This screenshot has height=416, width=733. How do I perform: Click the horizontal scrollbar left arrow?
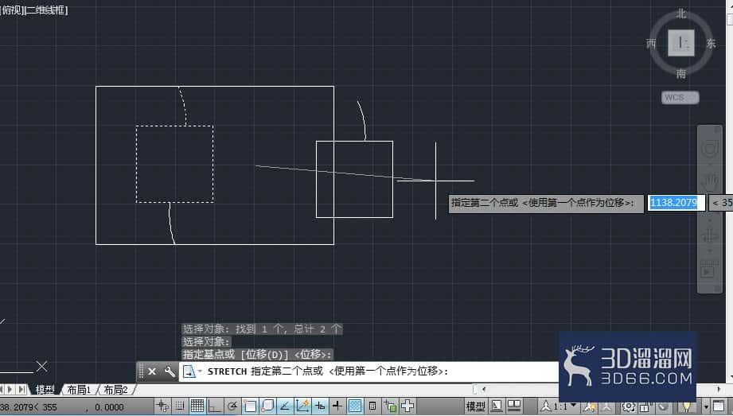pyautogui.click(x=483, y=389)
